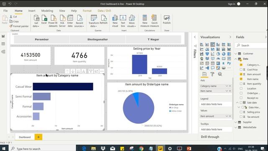Click Drill down arrow on bar chart header
This screenshot has height=151, width=268.
click(x=73, y=71)
